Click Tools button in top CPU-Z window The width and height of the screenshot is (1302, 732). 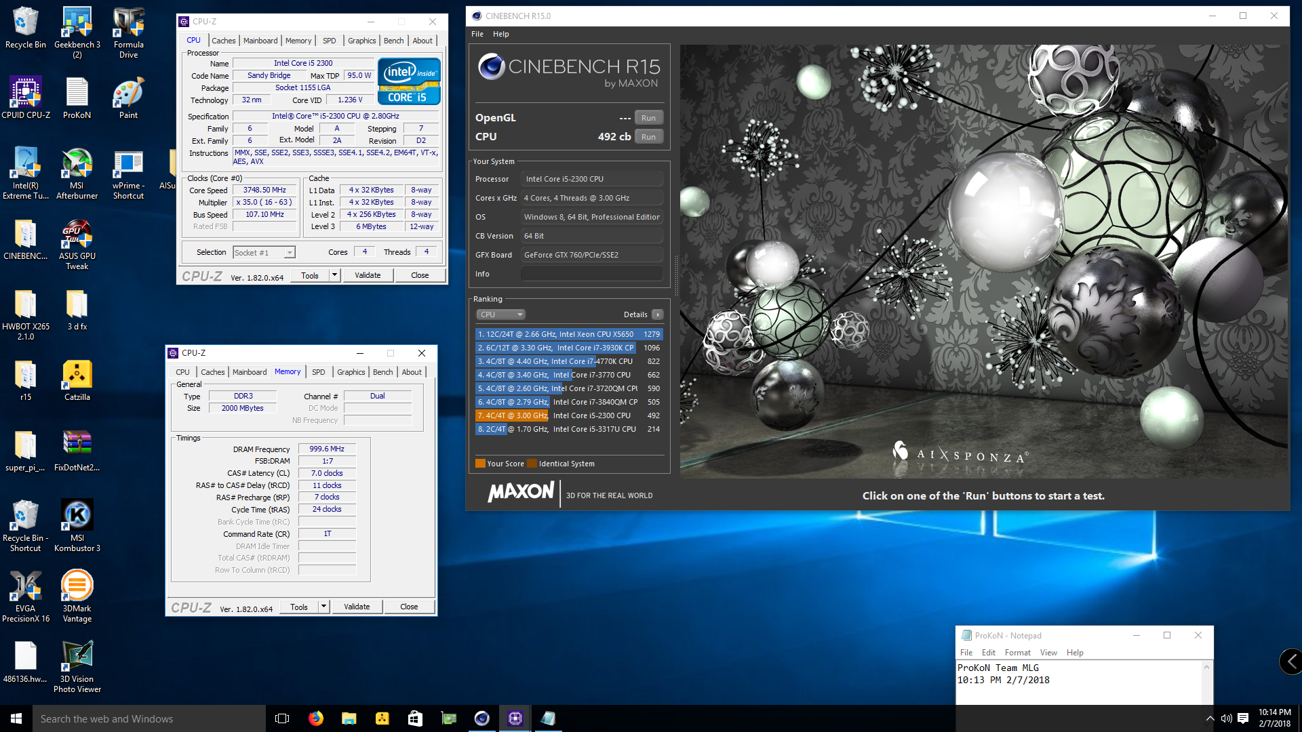310,275
